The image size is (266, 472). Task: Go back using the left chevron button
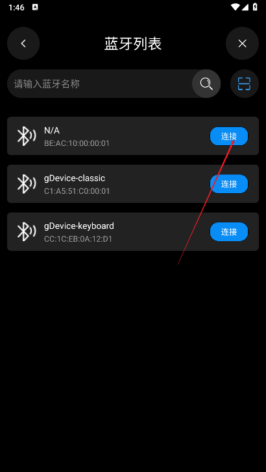[23, 43]
